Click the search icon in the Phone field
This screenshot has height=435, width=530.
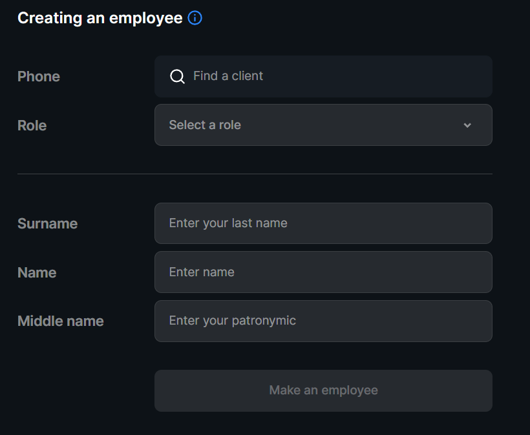176,76
